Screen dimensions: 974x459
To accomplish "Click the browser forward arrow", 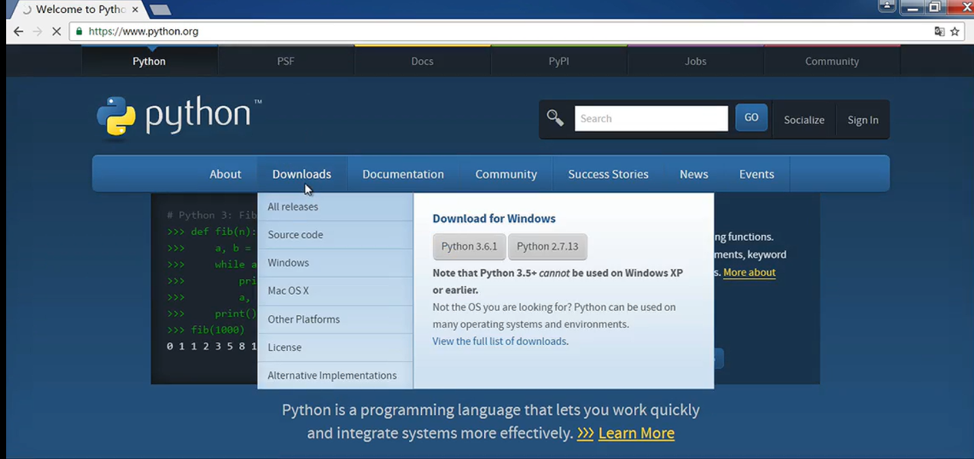I will tap(37, 31).
